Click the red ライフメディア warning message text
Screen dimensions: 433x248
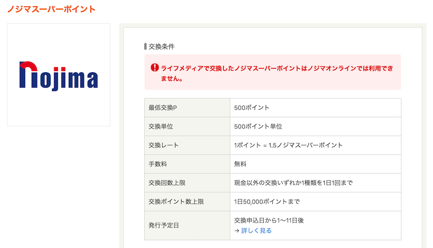tap(277, 73)
